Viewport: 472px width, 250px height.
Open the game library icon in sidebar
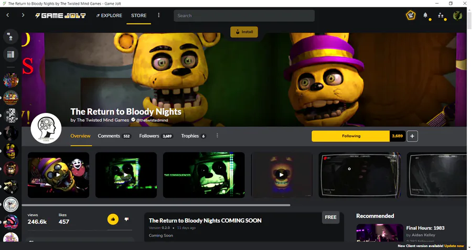click(x=10, y=54)
